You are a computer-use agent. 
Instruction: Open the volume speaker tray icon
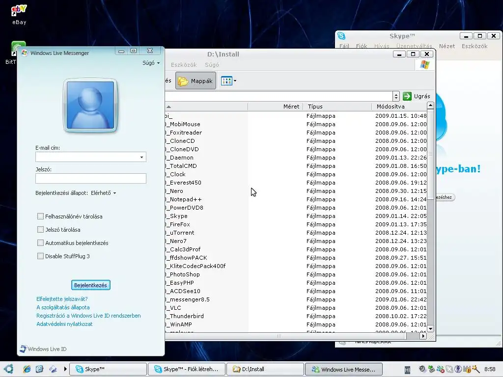click(422, 369)
